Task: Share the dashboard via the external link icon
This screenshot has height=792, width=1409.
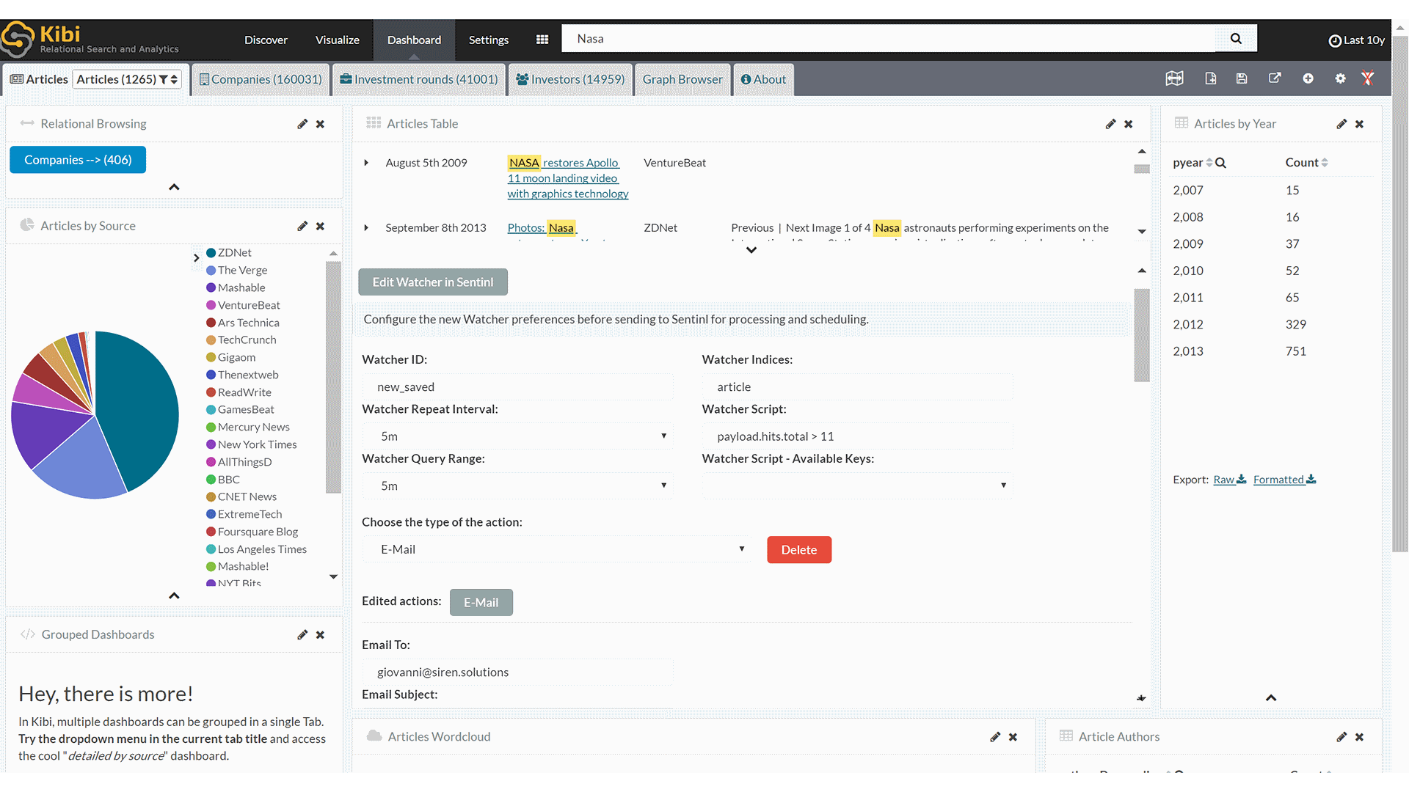Action: [1275, 78]
